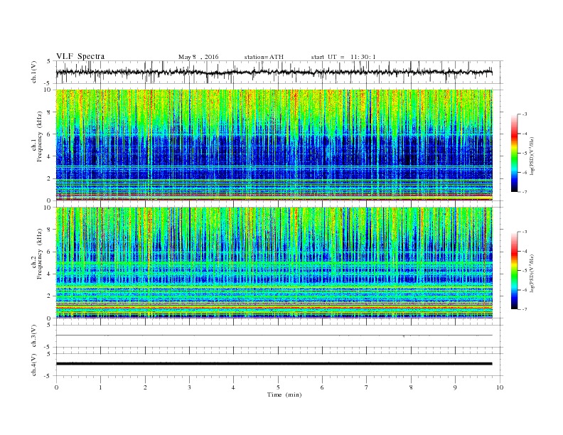Select the "ch.4(V)" axis label
This screenshot has height=435, width=563.
click(x=34, y=365)
